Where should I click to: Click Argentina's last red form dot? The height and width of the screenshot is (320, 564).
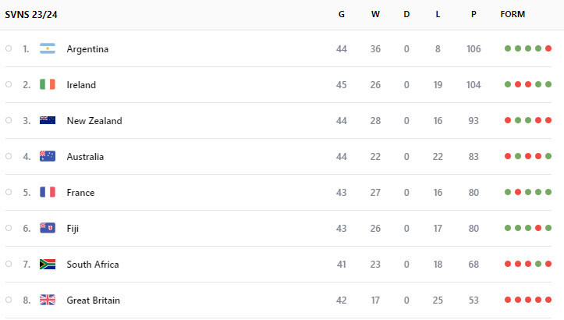tap(548, 48)
